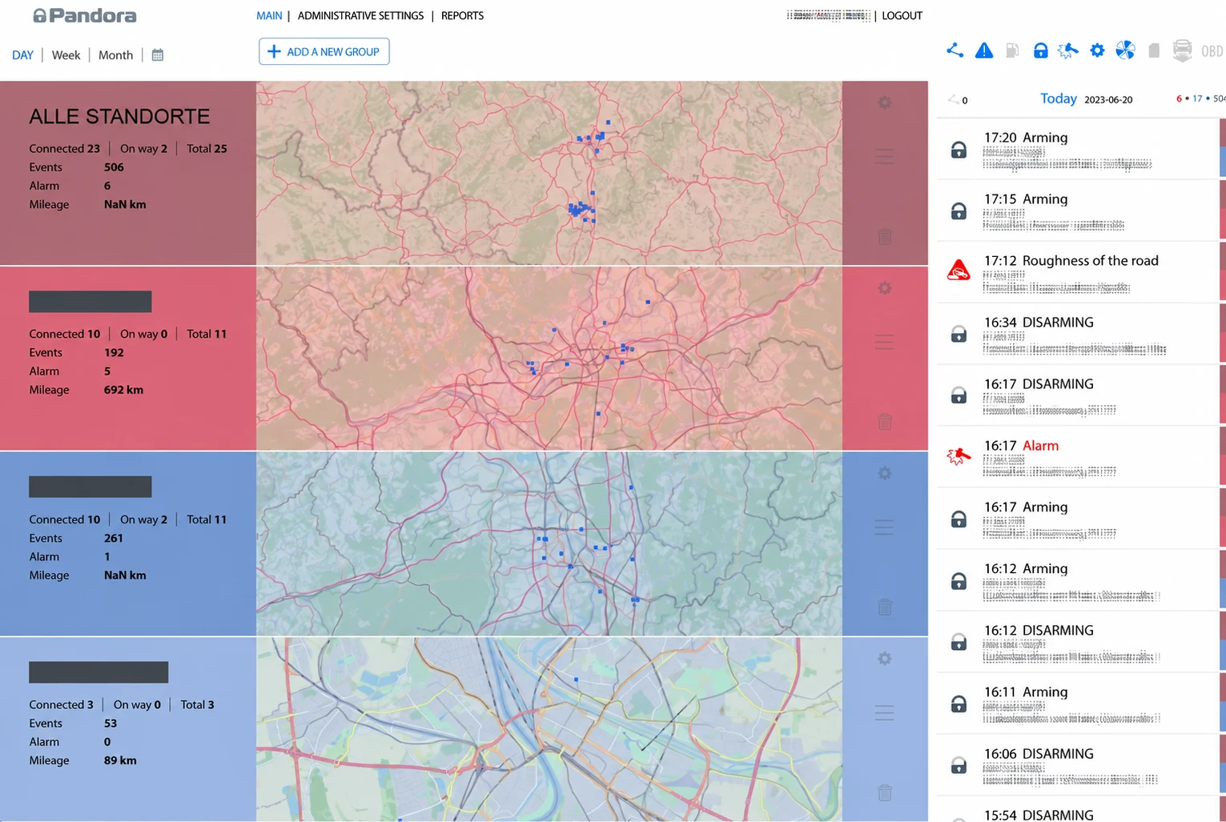
Task: Toggle the padlock arming events filter
Action: click(1040, 50)
